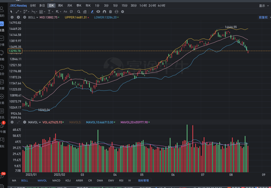Open the trend line tool dropdown arrow
Screen dimensions: 271x188
tap(21, 12)
